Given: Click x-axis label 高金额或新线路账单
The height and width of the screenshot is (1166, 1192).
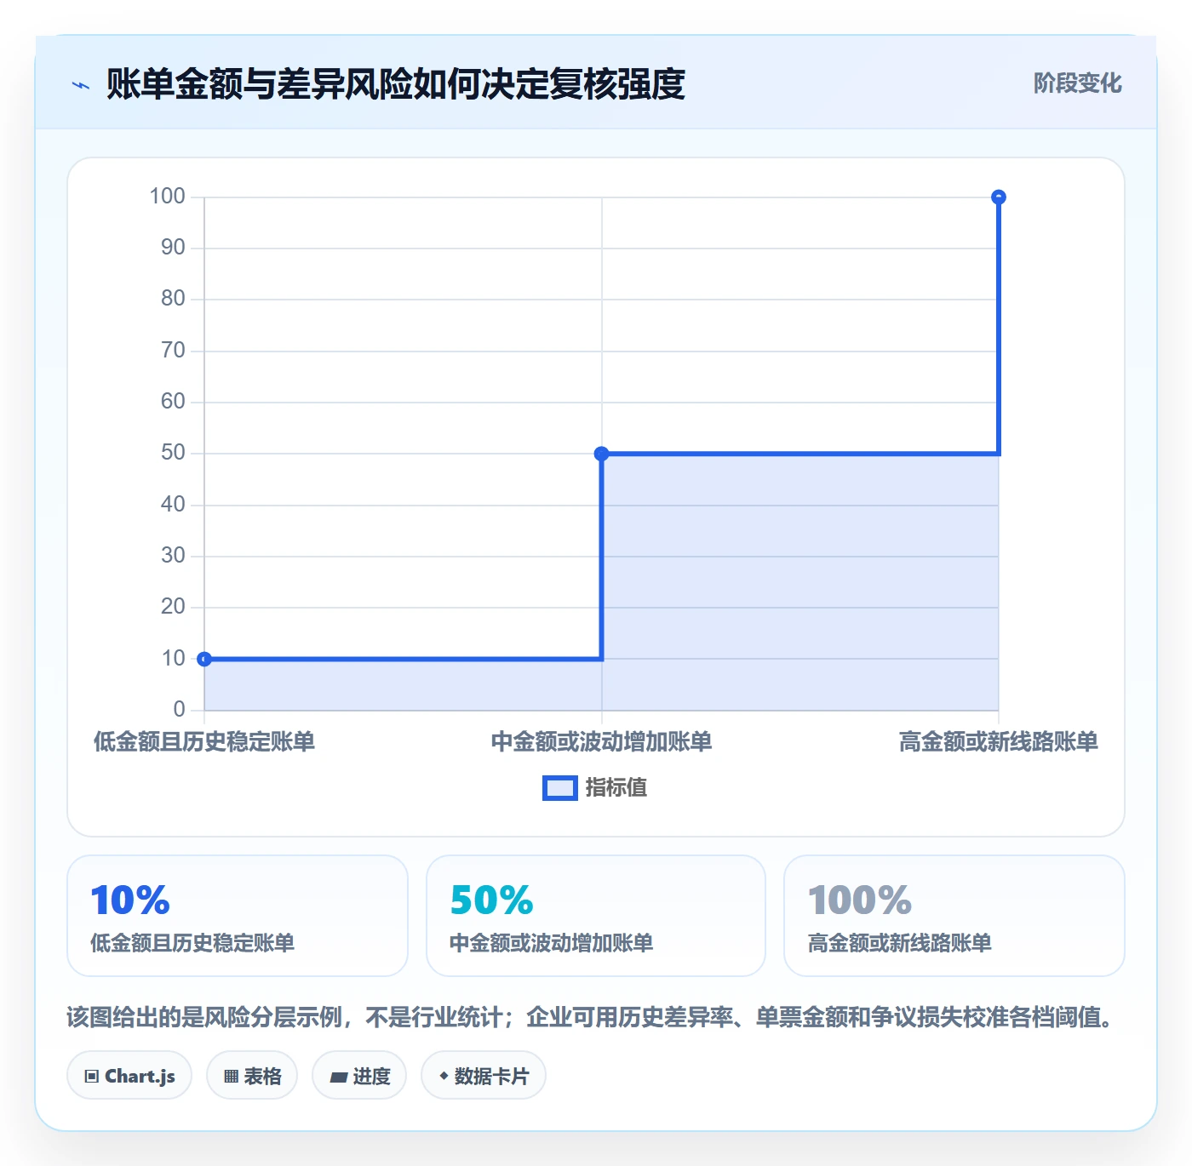Looking at the screenshot, I should (x=999, y=742).
